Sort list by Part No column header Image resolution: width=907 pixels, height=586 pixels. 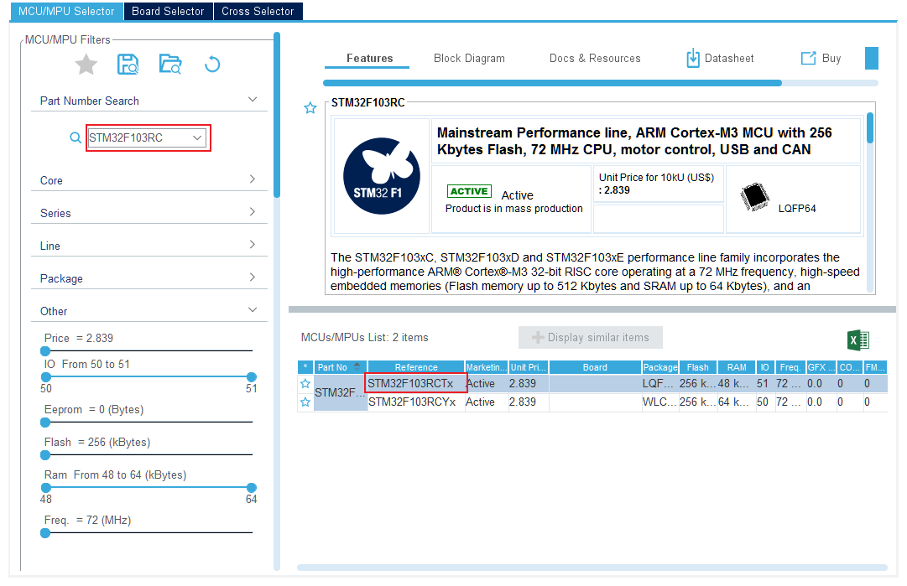tap(340, 367)
